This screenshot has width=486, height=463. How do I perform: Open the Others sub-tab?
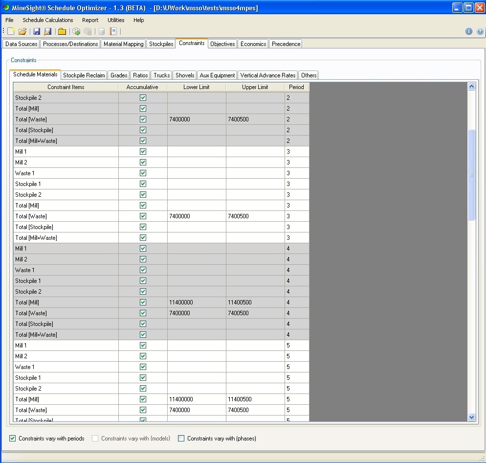[309, 75]
